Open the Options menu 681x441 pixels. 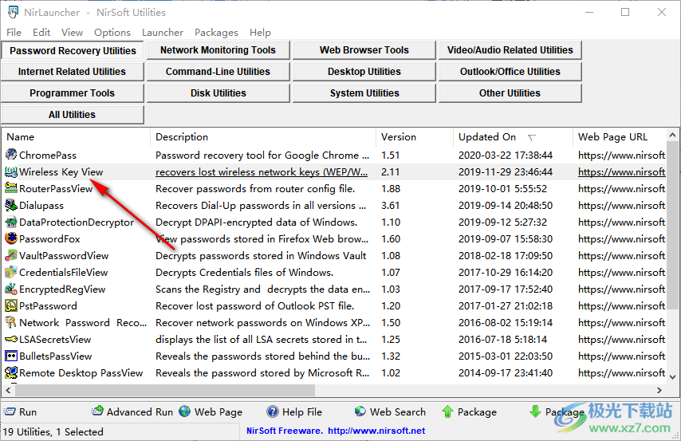pyautogui.click(x=112, y=33)
